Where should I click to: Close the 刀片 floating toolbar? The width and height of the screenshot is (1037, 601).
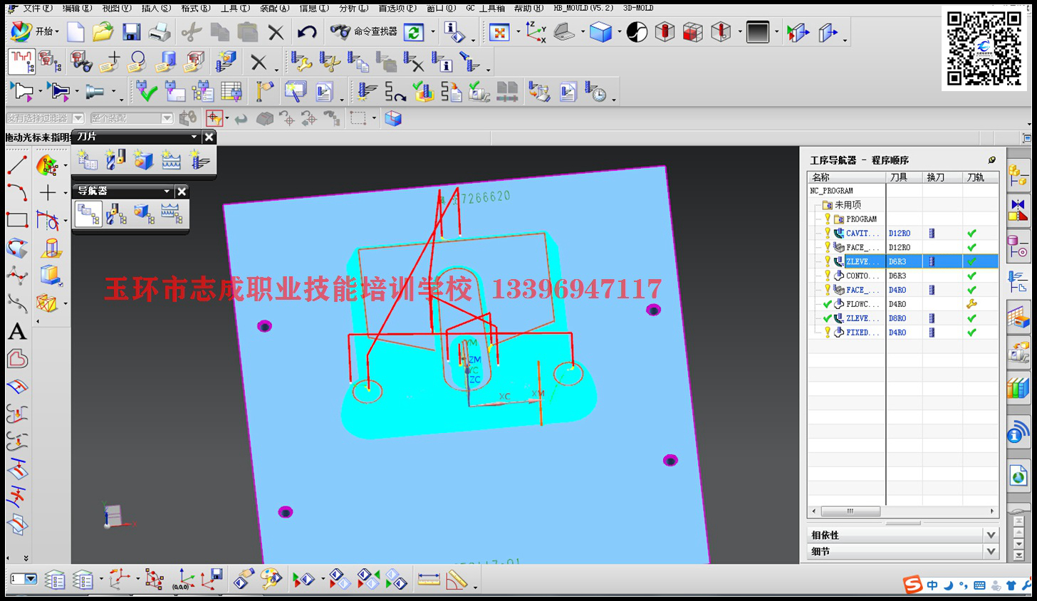(x=209, y=137)
